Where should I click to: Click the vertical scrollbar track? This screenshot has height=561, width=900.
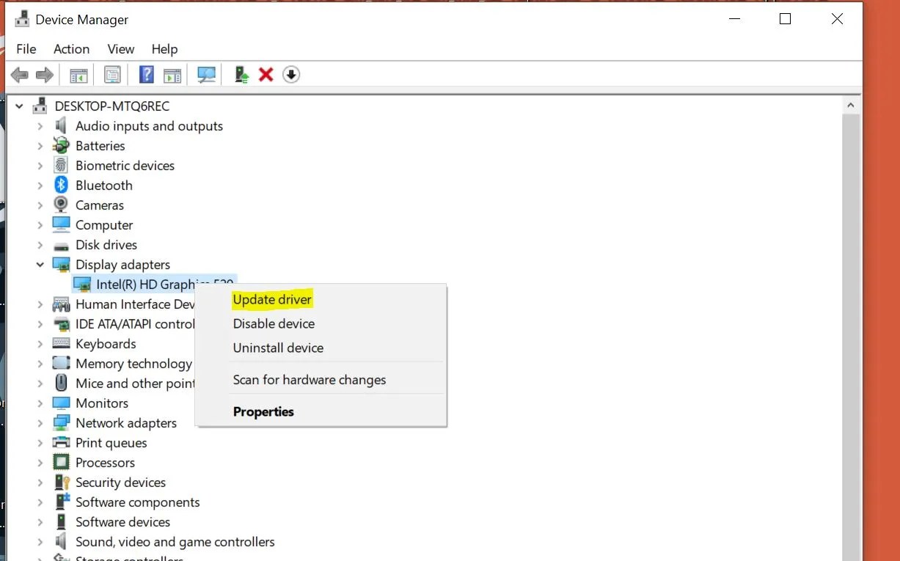(x=851, y=337)
